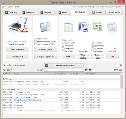
Task: Toggle Excel Landscape checkbox
Action: pyautogui.click(x=93, y=51)
